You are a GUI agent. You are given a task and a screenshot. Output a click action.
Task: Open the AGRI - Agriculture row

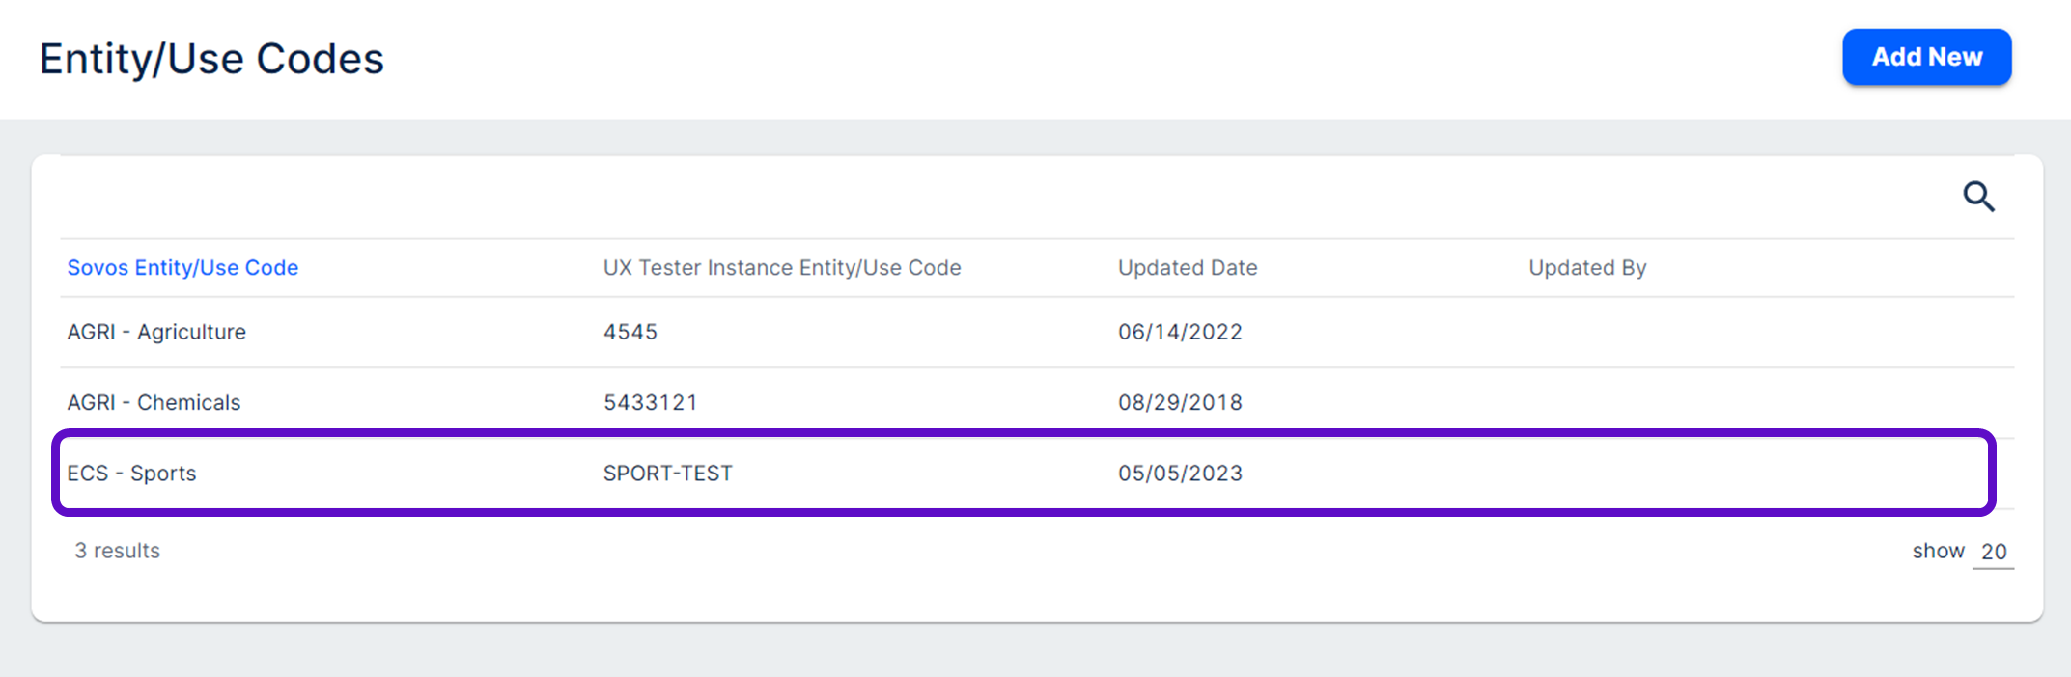(156, 332)
